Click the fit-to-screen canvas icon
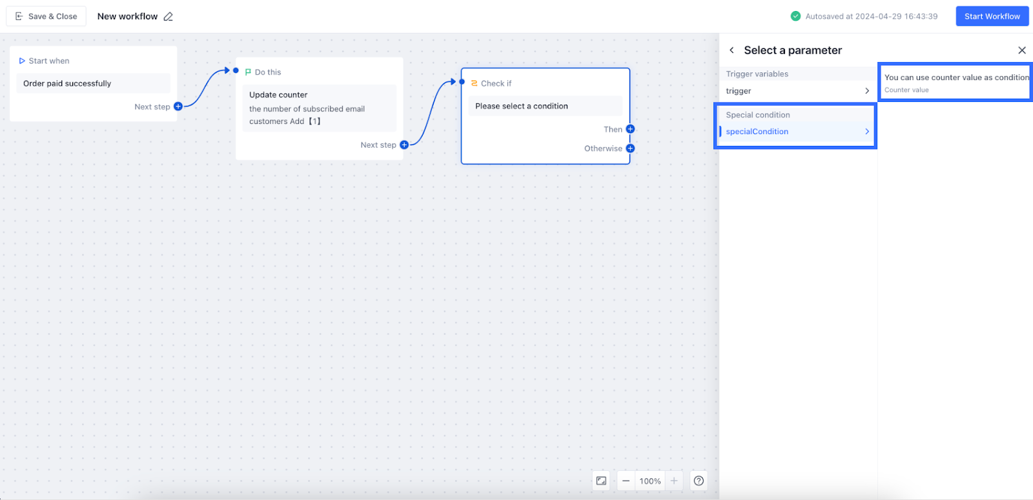Image resolution: width=1033 pixels, height=500 pixels. [601, 481]
